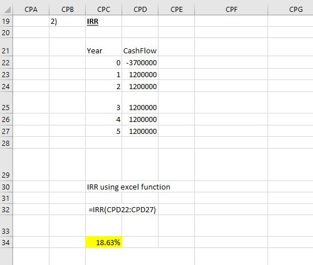Select row header 32
This screenshot has height=265, width=313.
[6, 209]
